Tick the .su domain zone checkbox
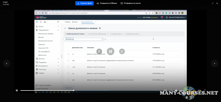Viewport: 221px width, 102px height. coord(69,73)
